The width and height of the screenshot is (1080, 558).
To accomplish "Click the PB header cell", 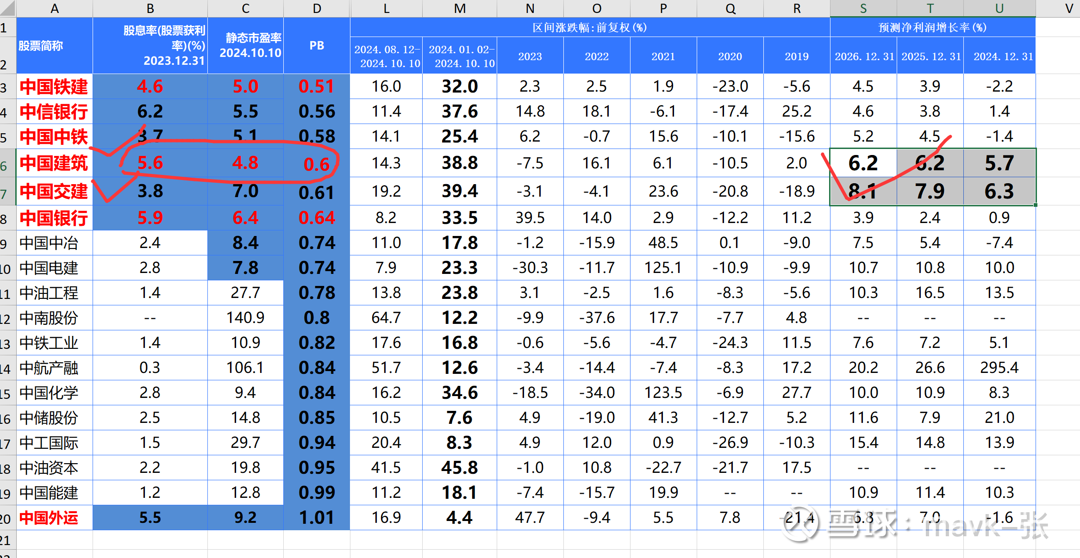I will [317, 46].
